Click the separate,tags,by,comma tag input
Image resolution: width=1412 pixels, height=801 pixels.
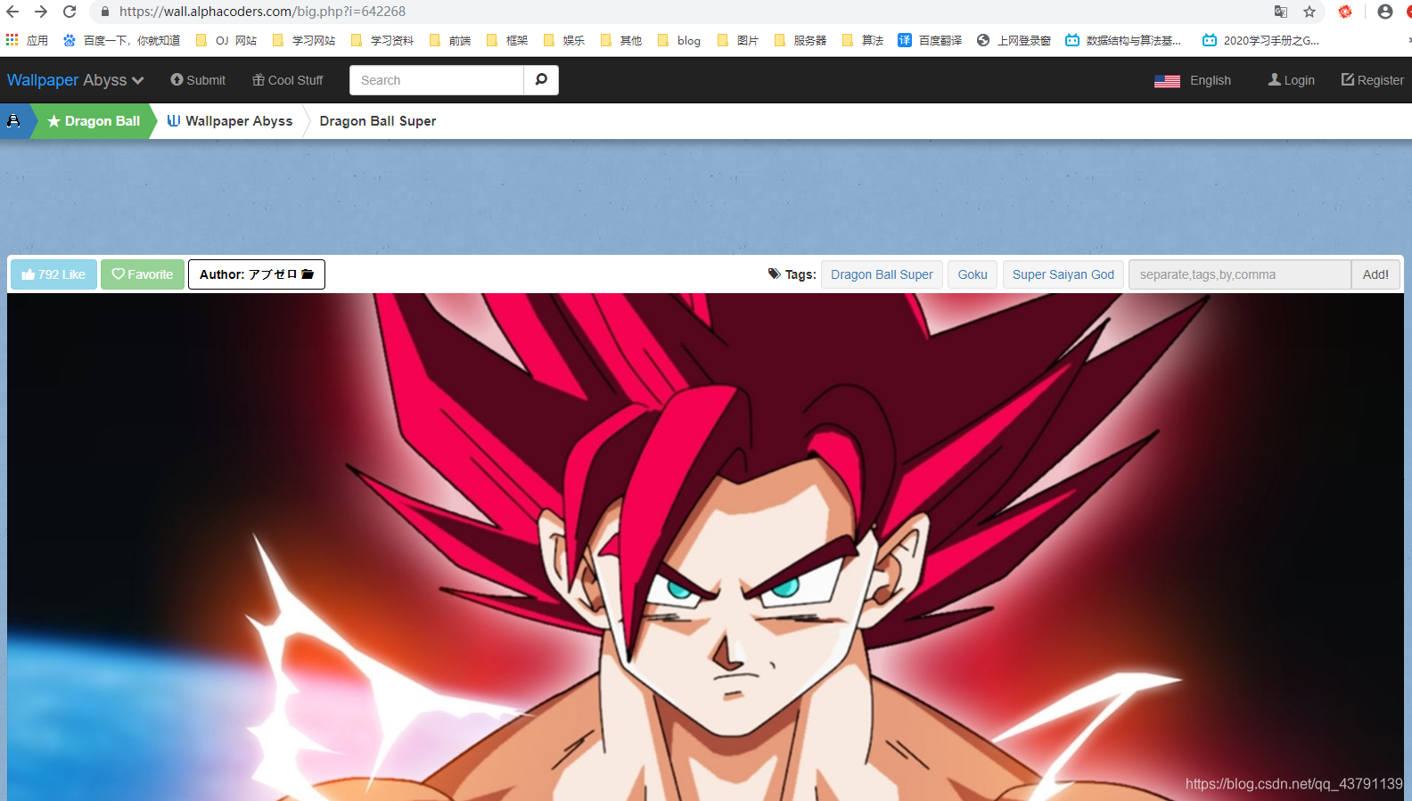(x=1240, y=274)
